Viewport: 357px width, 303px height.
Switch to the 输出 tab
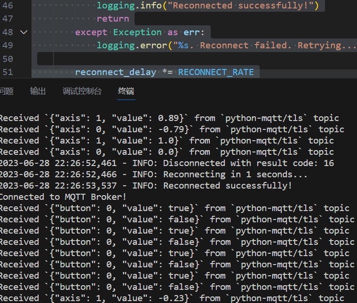38,91
